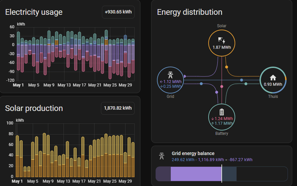The width and height of the screenshot is (297, 186).
Task: Select the 0.93 MWh Thuis value
Action: pyautogui.click(x=273, y=84)
